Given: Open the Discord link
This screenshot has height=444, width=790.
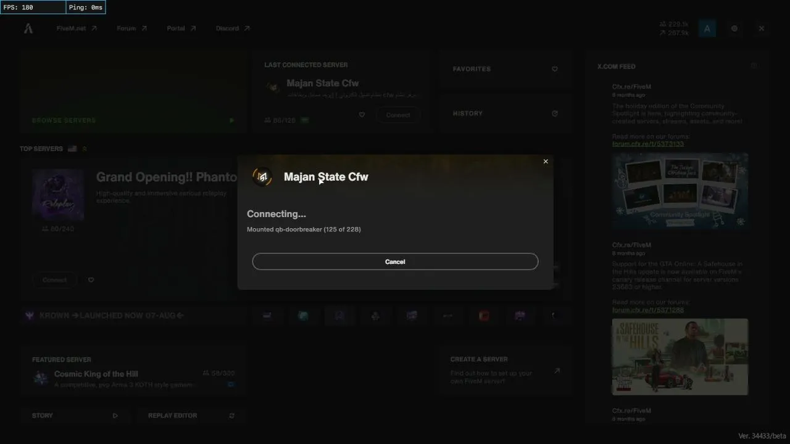Looking at the screenshot, I should (x=233, y=28).
